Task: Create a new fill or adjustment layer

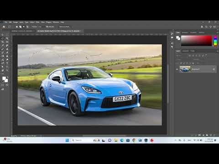Action: click(203, 135)
